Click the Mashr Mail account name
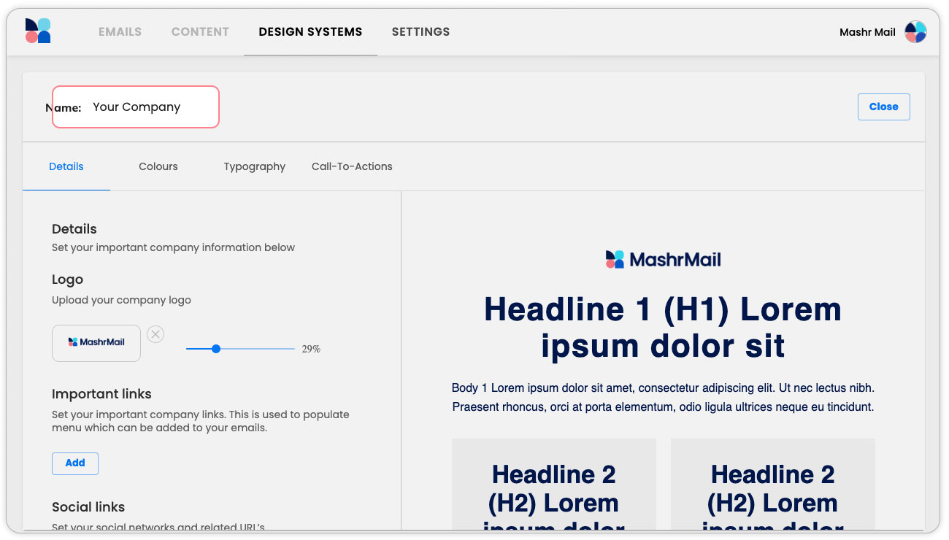The height and width of the screenshot is (540, 949). (867, 32)
